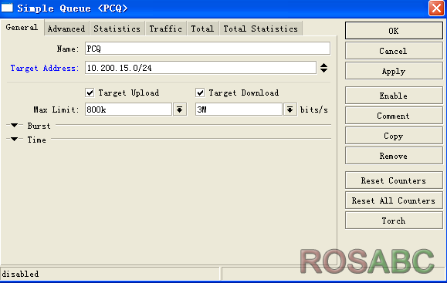The height and width of the screenshot is (283, 447).
Task: Open the Advanced tab
Action: click(66, 29)
